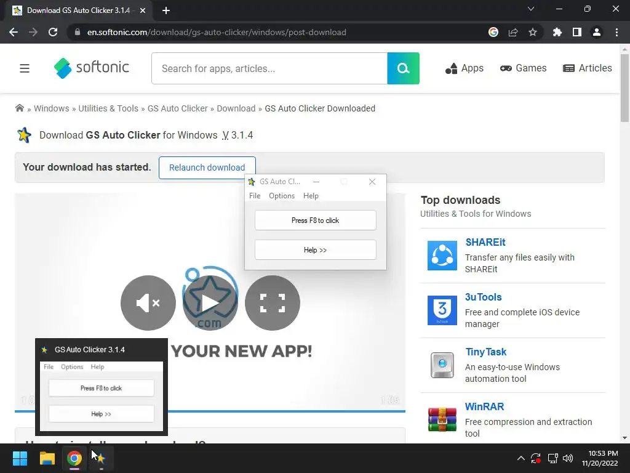Open the Softonic hamburger menu
Screen dimensions: 630x473
click(x=25, y=68)
